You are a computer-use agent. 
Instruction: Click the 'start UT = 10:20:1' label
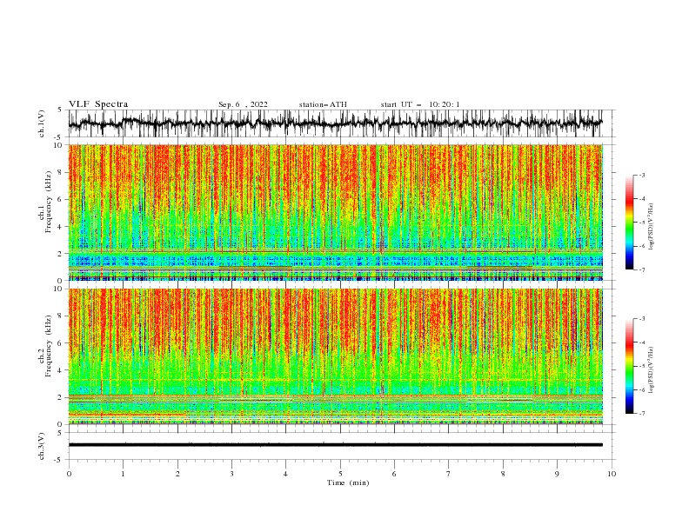click(x=420, y=104)
